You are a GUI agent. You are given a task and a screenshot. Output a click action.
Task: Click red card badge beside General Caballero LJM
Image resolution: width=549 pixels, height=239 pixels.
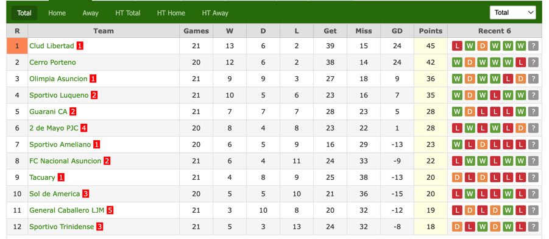tap(110, 210)
